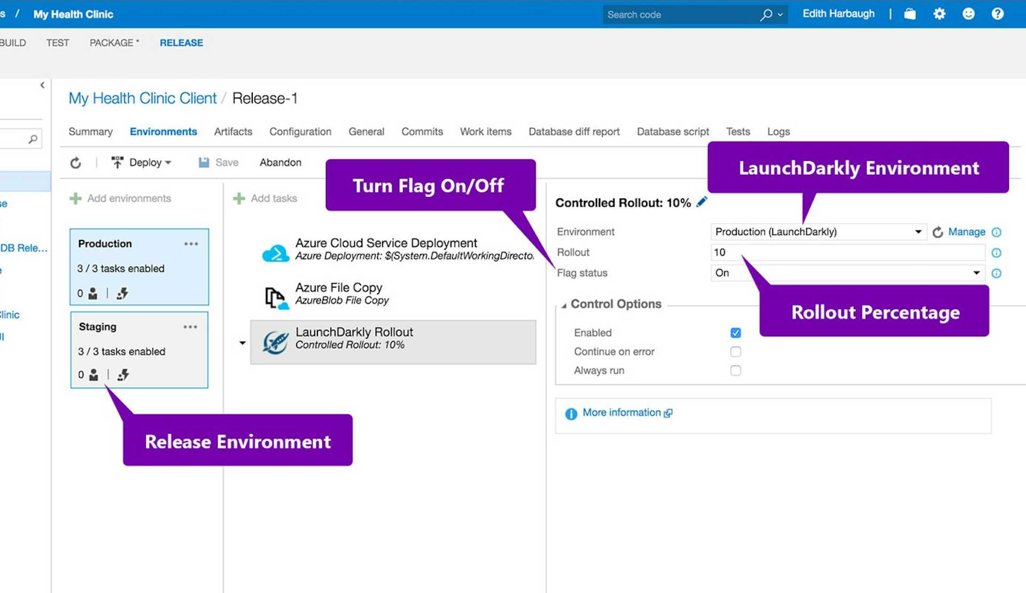Click the feedback smiley icon
Viewport: 1026px width, 593px height.
coord(968,14)
